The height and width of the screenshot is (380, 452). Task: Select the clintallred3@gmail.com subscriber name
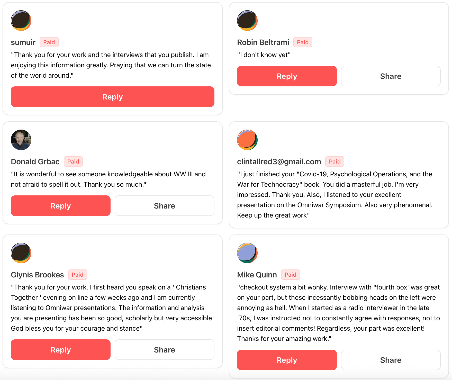[x=279, y=161]
